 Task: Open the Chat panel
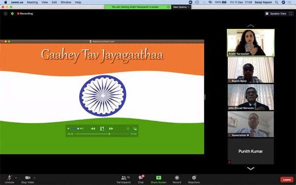click(141, 180)
